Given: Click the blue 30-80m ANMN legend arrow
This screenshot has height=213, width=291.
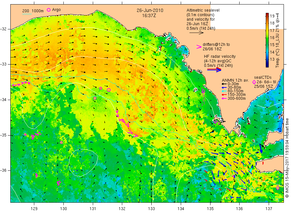Looking at the screenshot, I should point(224,87).
